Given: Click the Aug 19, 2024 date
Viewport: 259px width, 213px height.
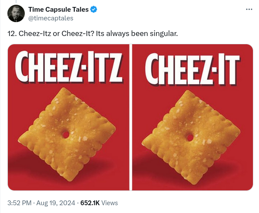Looking at the screenshot, I should (x=56, y=203).
